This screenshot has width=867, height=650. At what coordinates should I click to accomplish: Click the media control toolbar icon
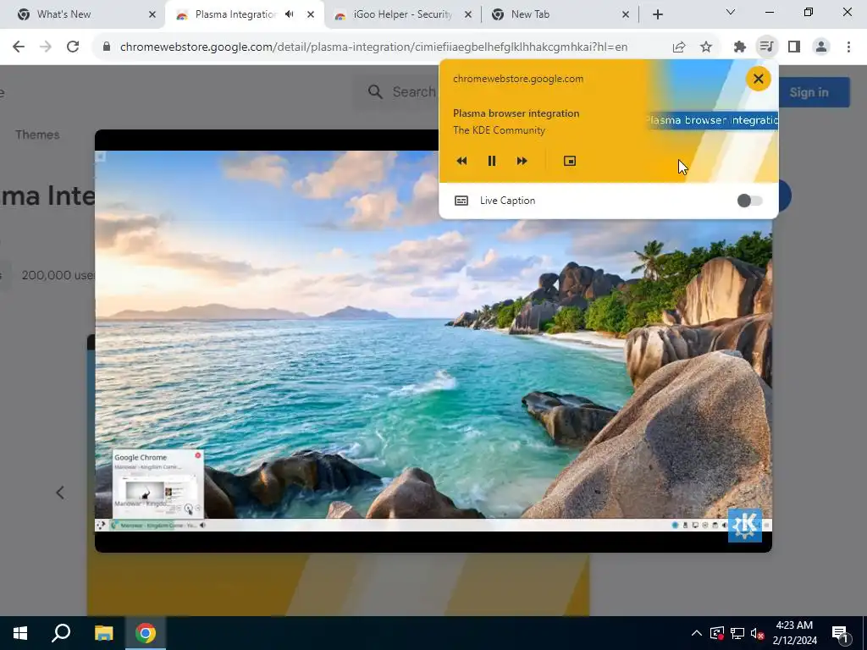click(x=766, y=47)
